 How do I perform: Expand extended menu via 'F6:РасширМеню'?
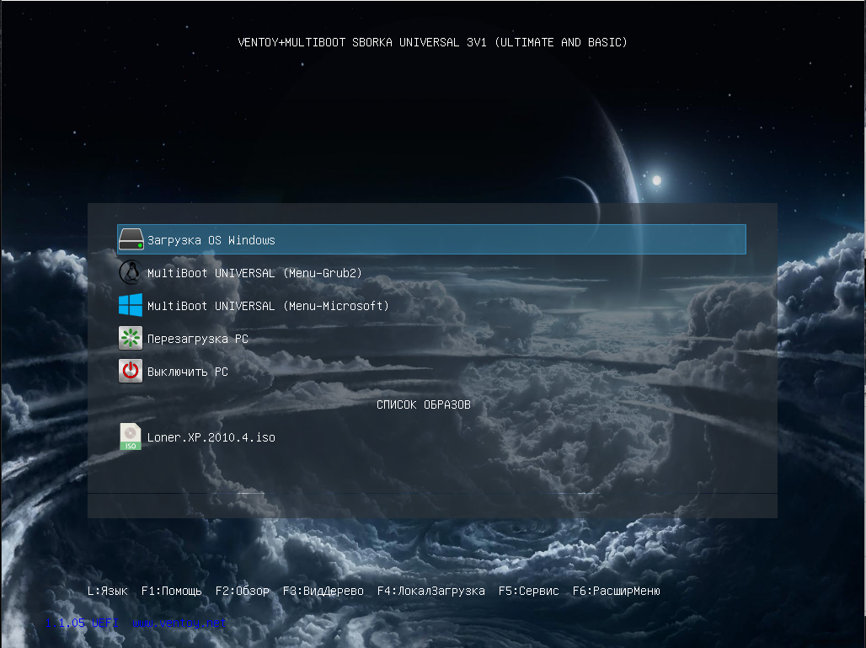tap(617, 591)
